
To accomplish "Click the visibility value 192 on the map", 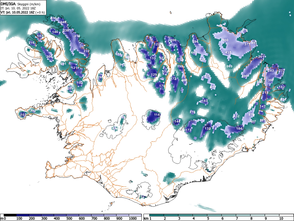I will (80, 83).
